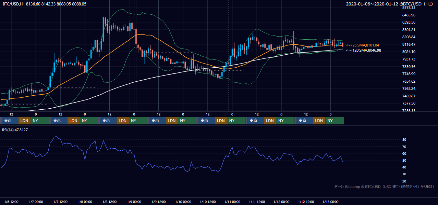The height and width of the screenshot is (205, 438).
Task: Click the 1/10 00:00 time axis label
Action: pyautogui.click(x=183, y=202)
